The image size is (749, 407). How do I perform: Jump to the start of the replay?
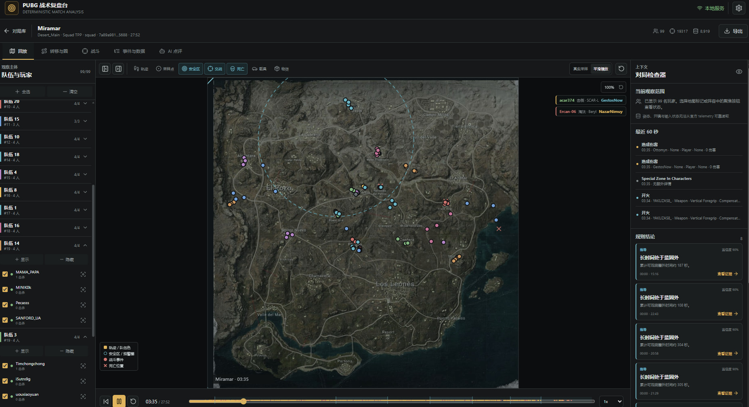[106, 401]
